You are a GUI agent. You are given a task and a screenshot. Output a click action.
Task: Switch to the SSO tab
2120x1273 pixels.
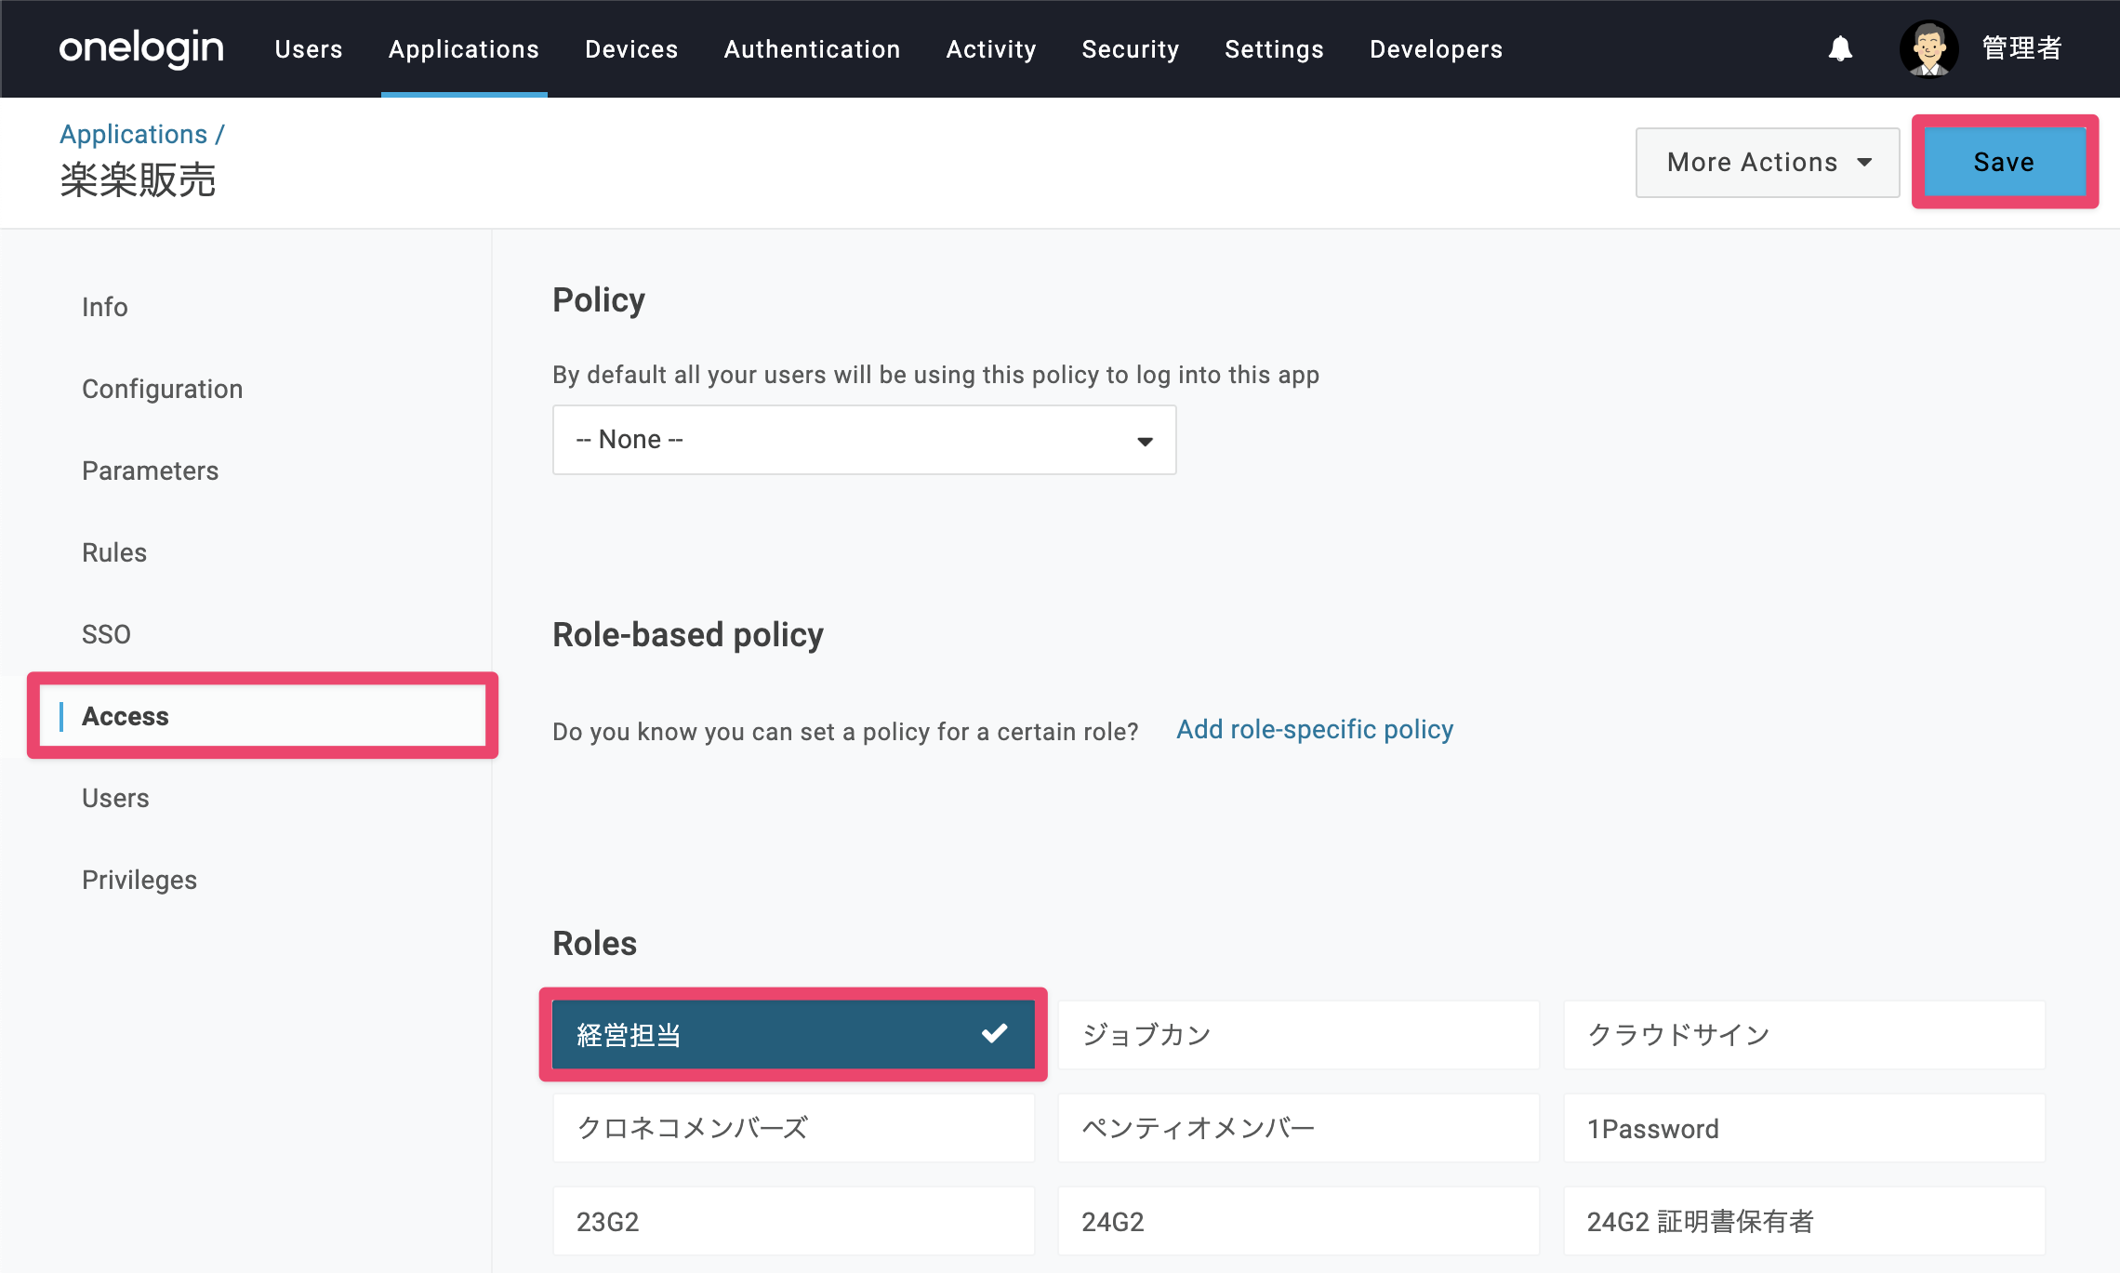click(106, 634)
